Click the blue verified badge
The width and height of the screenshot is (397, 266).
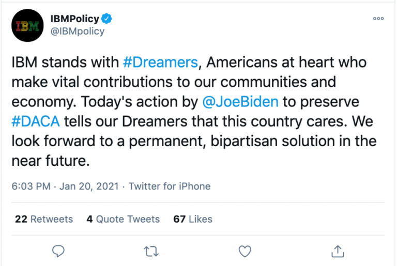[107, 20]
